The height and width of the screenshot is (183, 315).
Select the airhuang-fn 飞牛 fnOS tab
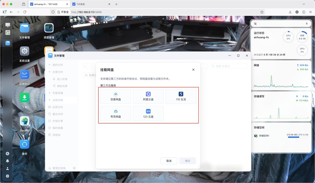[49, 4]
